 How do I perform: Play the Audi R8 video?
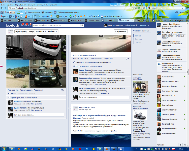pyautogui.click(x=101, y=35)
